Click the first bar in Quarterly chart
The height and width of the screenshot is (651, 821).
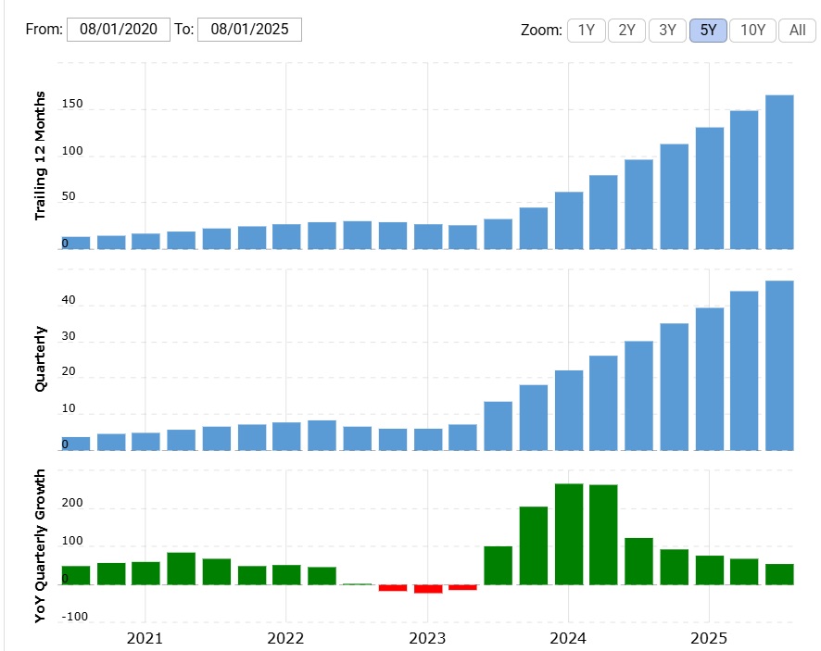[76, 444]
